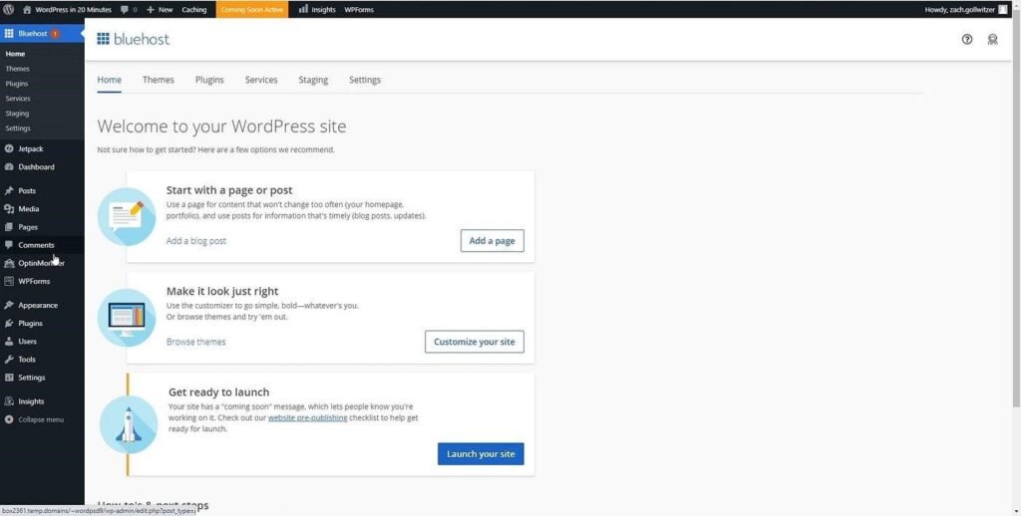Screen dimensions: 1021x516
Task: Open WPForms in admin bar
Action: [359, 10]
